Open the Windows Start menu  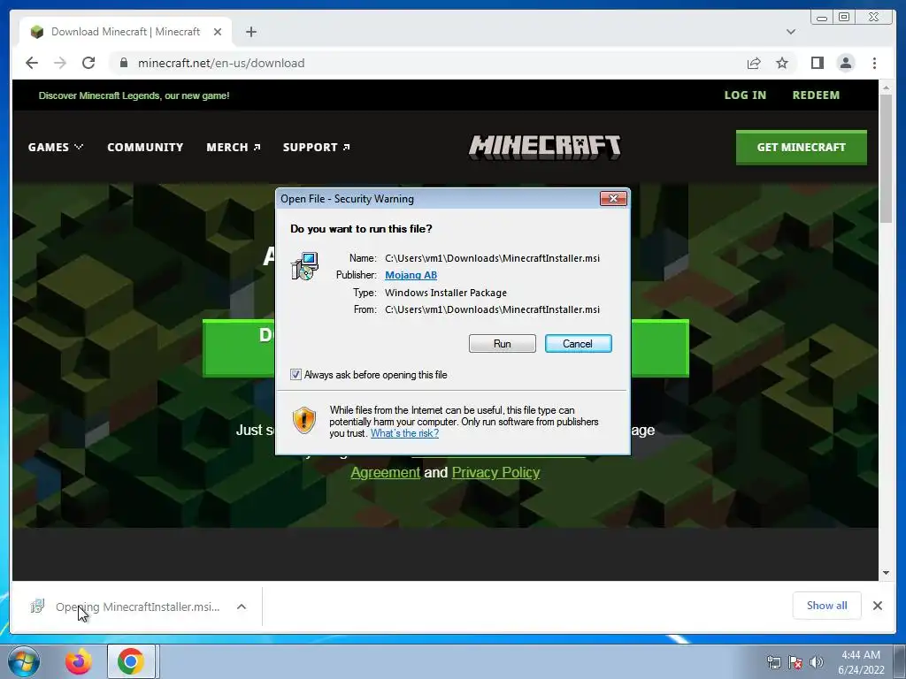(x=24, y=661)
